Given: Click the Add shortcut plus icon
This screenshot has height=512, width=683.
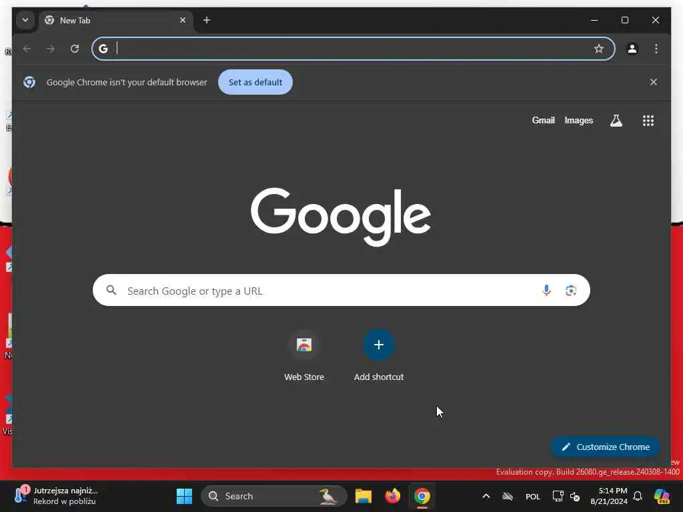Looking at the screenshot, I should 379,345.
